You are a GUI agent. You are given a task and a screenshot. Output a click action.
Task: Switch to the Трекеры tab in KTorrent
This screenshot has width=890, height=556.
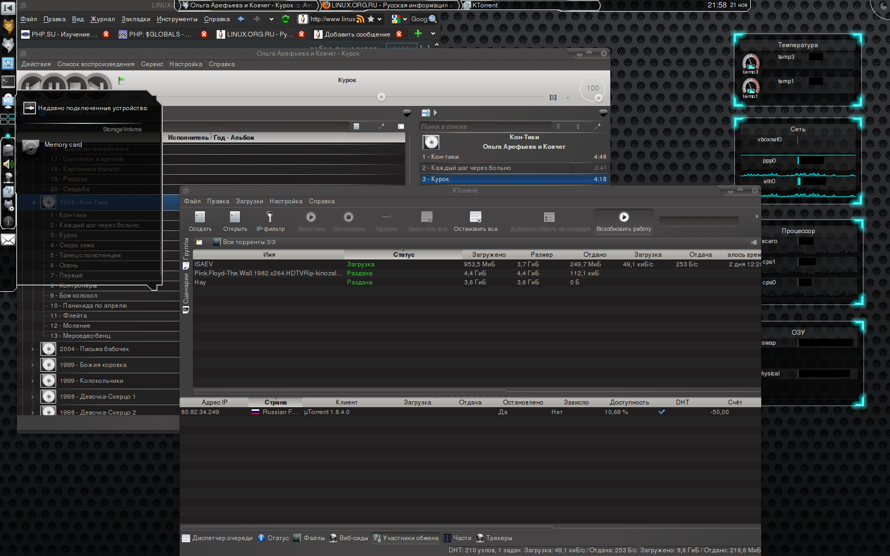click(494, 538)
